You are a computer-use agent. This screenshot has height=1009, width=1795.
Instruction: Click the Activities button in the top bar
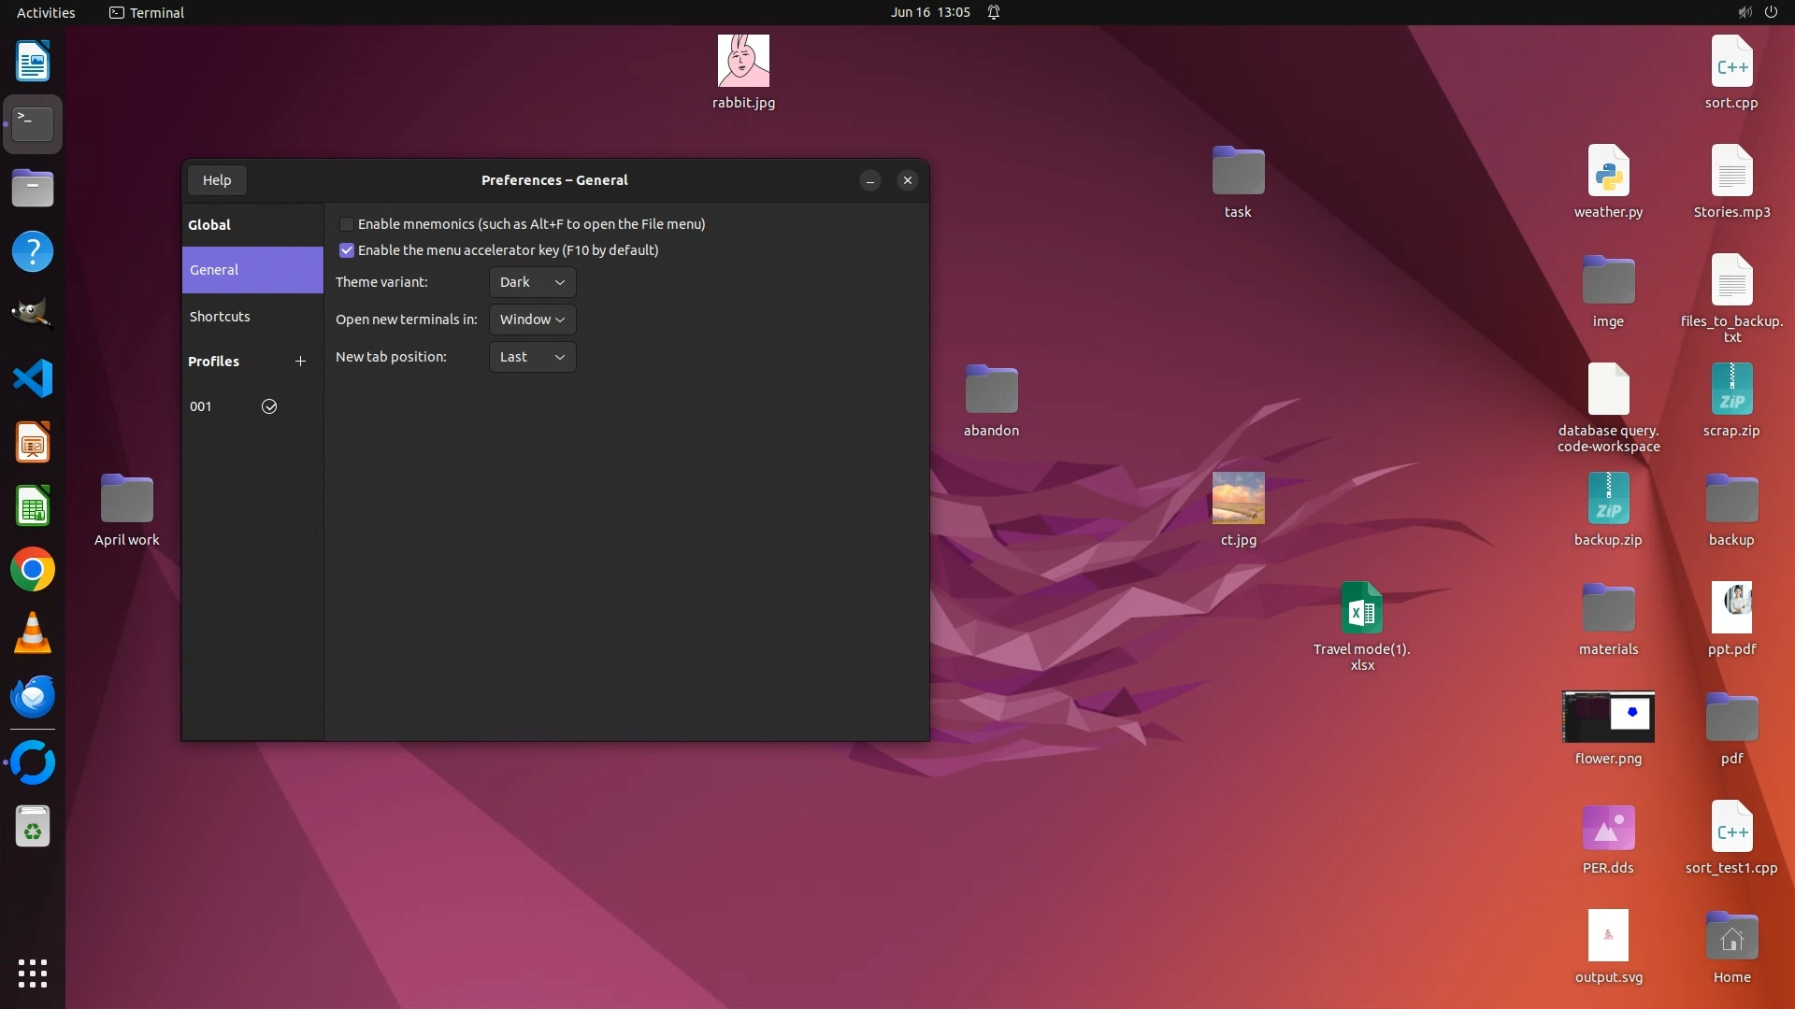click(x=46, y=12)
